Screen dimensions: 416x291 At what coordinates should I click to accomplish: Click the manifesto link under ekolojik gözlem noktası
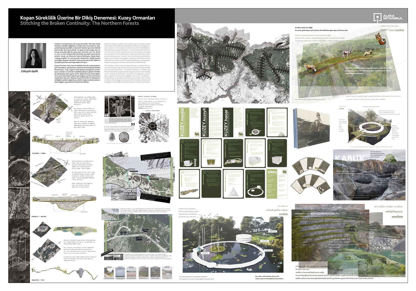point(283,214)
